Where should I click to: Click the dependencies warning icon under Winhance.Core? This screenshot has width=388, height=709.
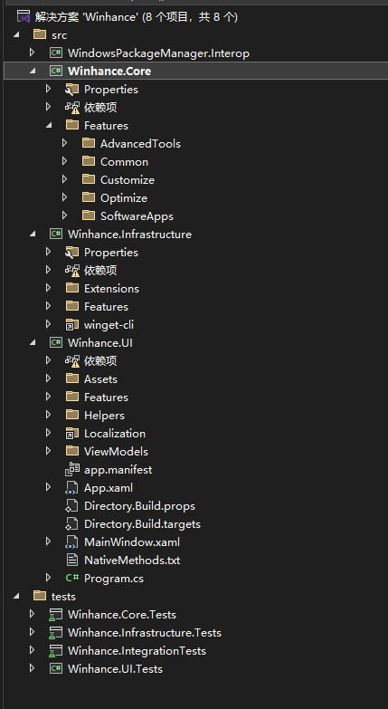click(x=72, y=108)
